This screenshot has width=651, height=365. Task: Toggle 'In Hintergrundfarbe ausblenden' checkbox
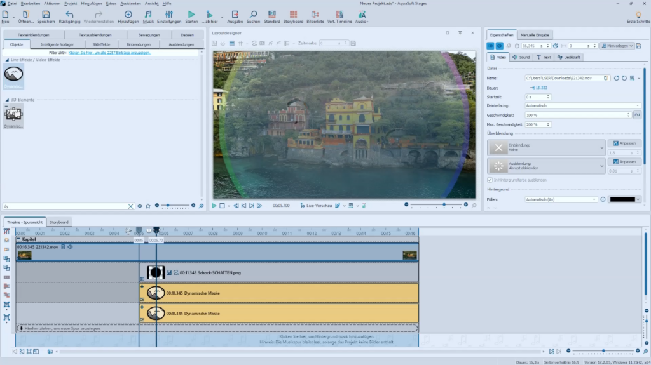coord(490,180)
